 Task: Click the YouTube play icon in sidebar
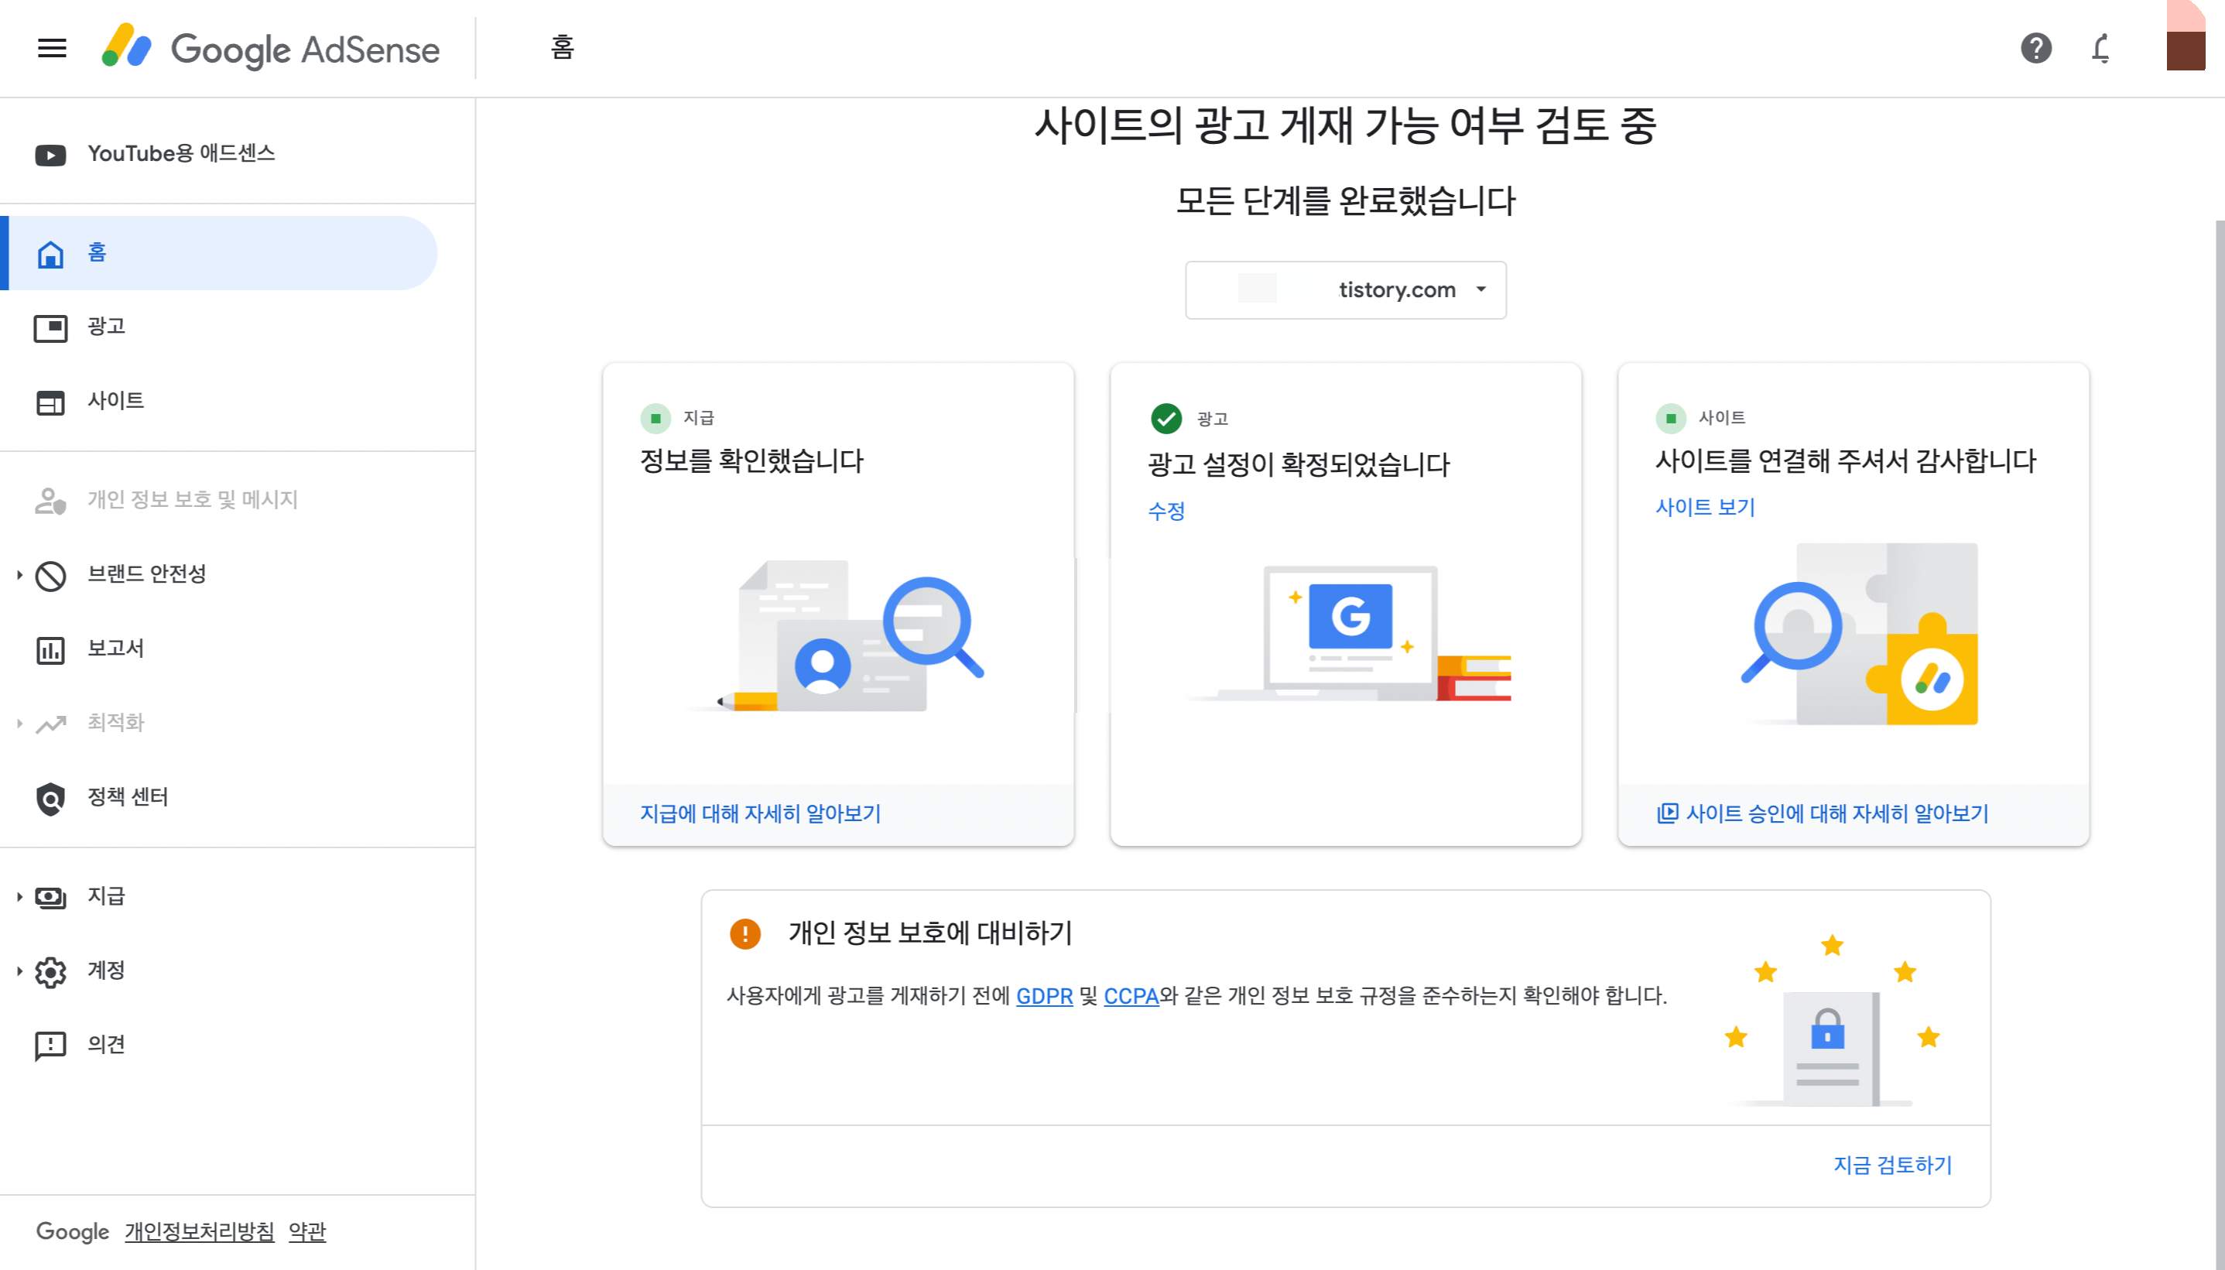point(50,154)
